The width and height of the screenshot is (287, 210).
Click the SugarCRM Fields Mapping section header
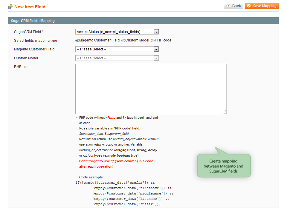pos(143,21)
